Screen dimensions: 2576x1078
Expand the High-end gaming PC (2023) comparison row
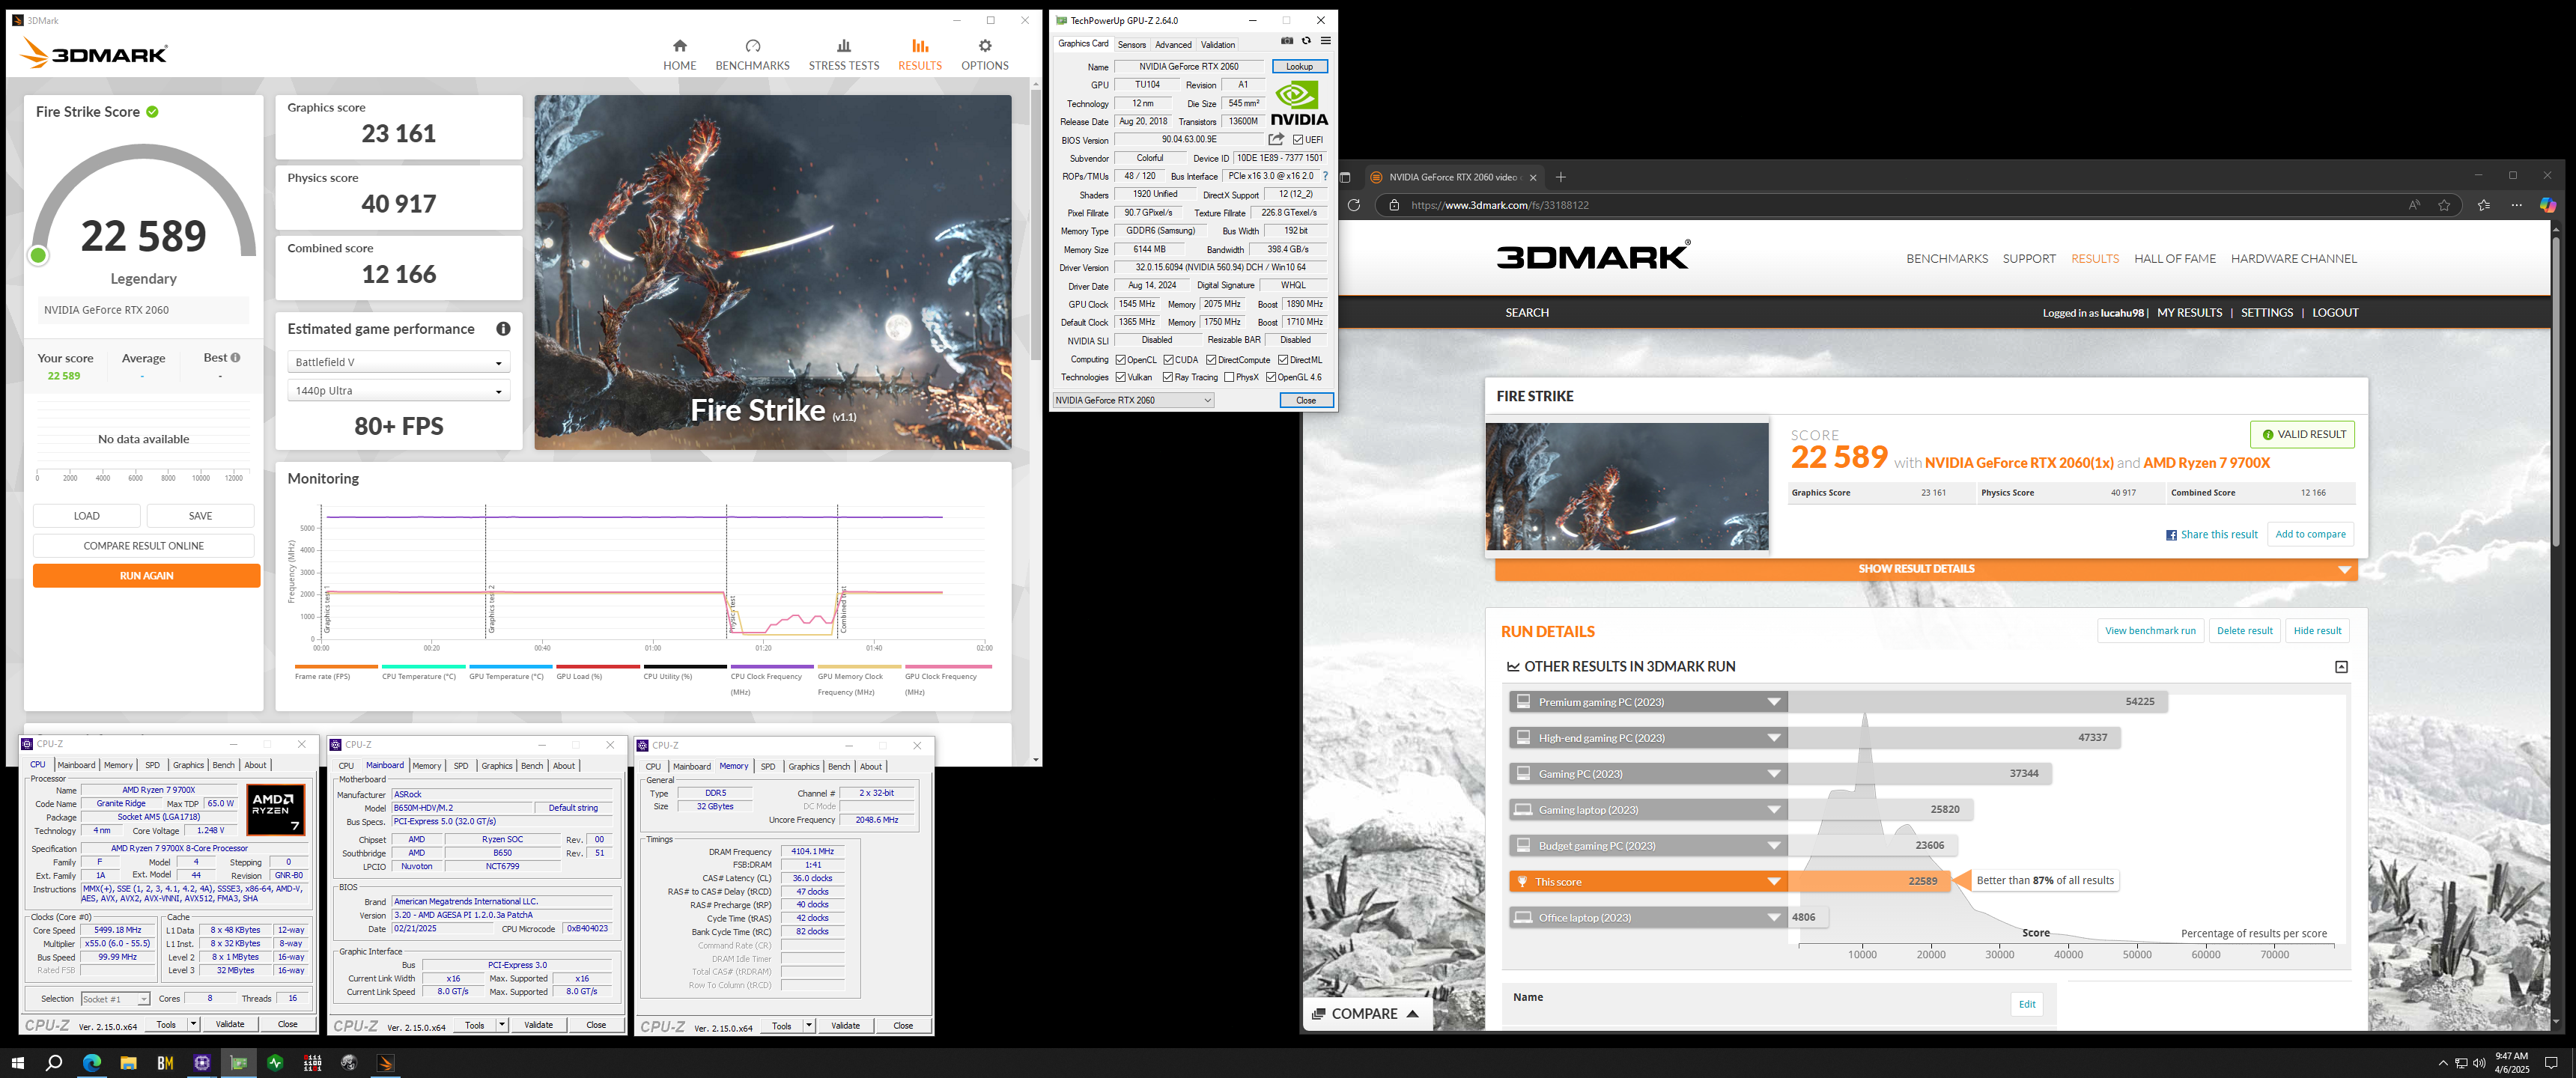[x=1647, y=738]
